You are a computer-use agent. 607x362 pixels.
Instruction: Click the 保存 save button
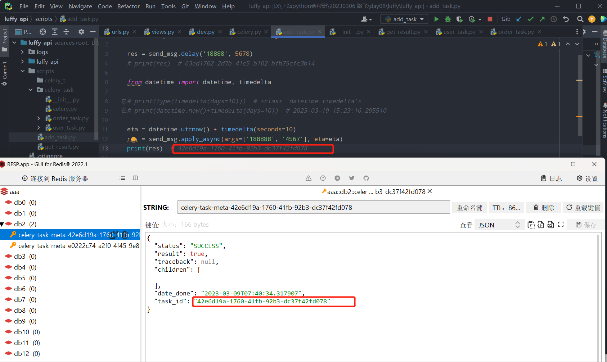click(x=586, y=225)
